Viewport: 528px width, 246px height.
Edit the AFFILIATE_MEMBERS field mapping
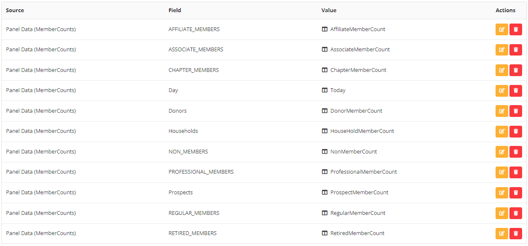coord(501,29)
